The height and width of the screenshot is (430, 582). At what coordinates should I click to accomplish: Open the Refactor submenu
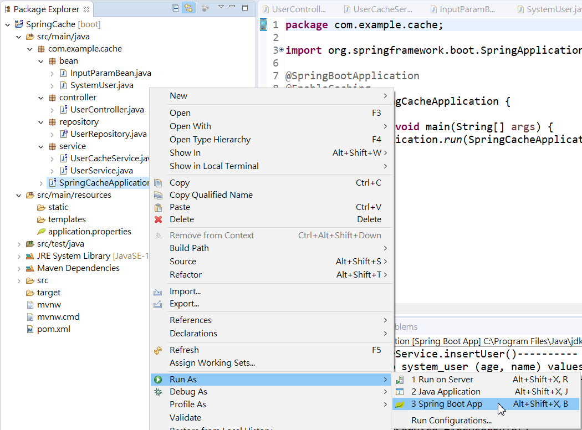[272, 275]
